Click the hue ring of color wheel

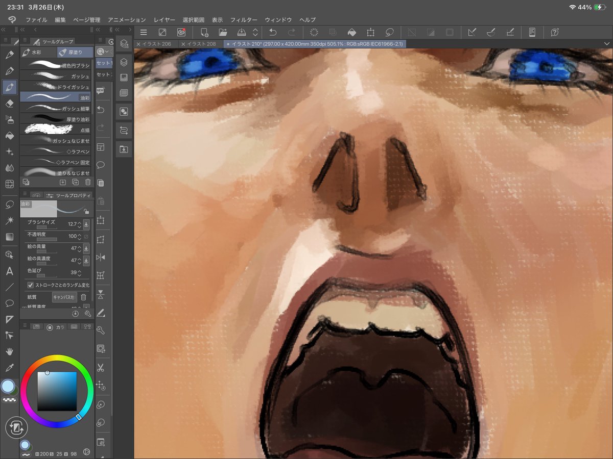coord(57,359)
